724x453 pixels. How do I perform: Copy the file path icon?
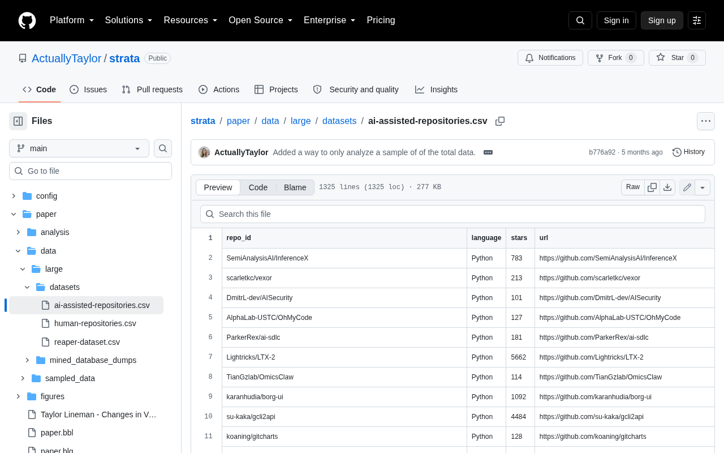(x=500, y=121)
